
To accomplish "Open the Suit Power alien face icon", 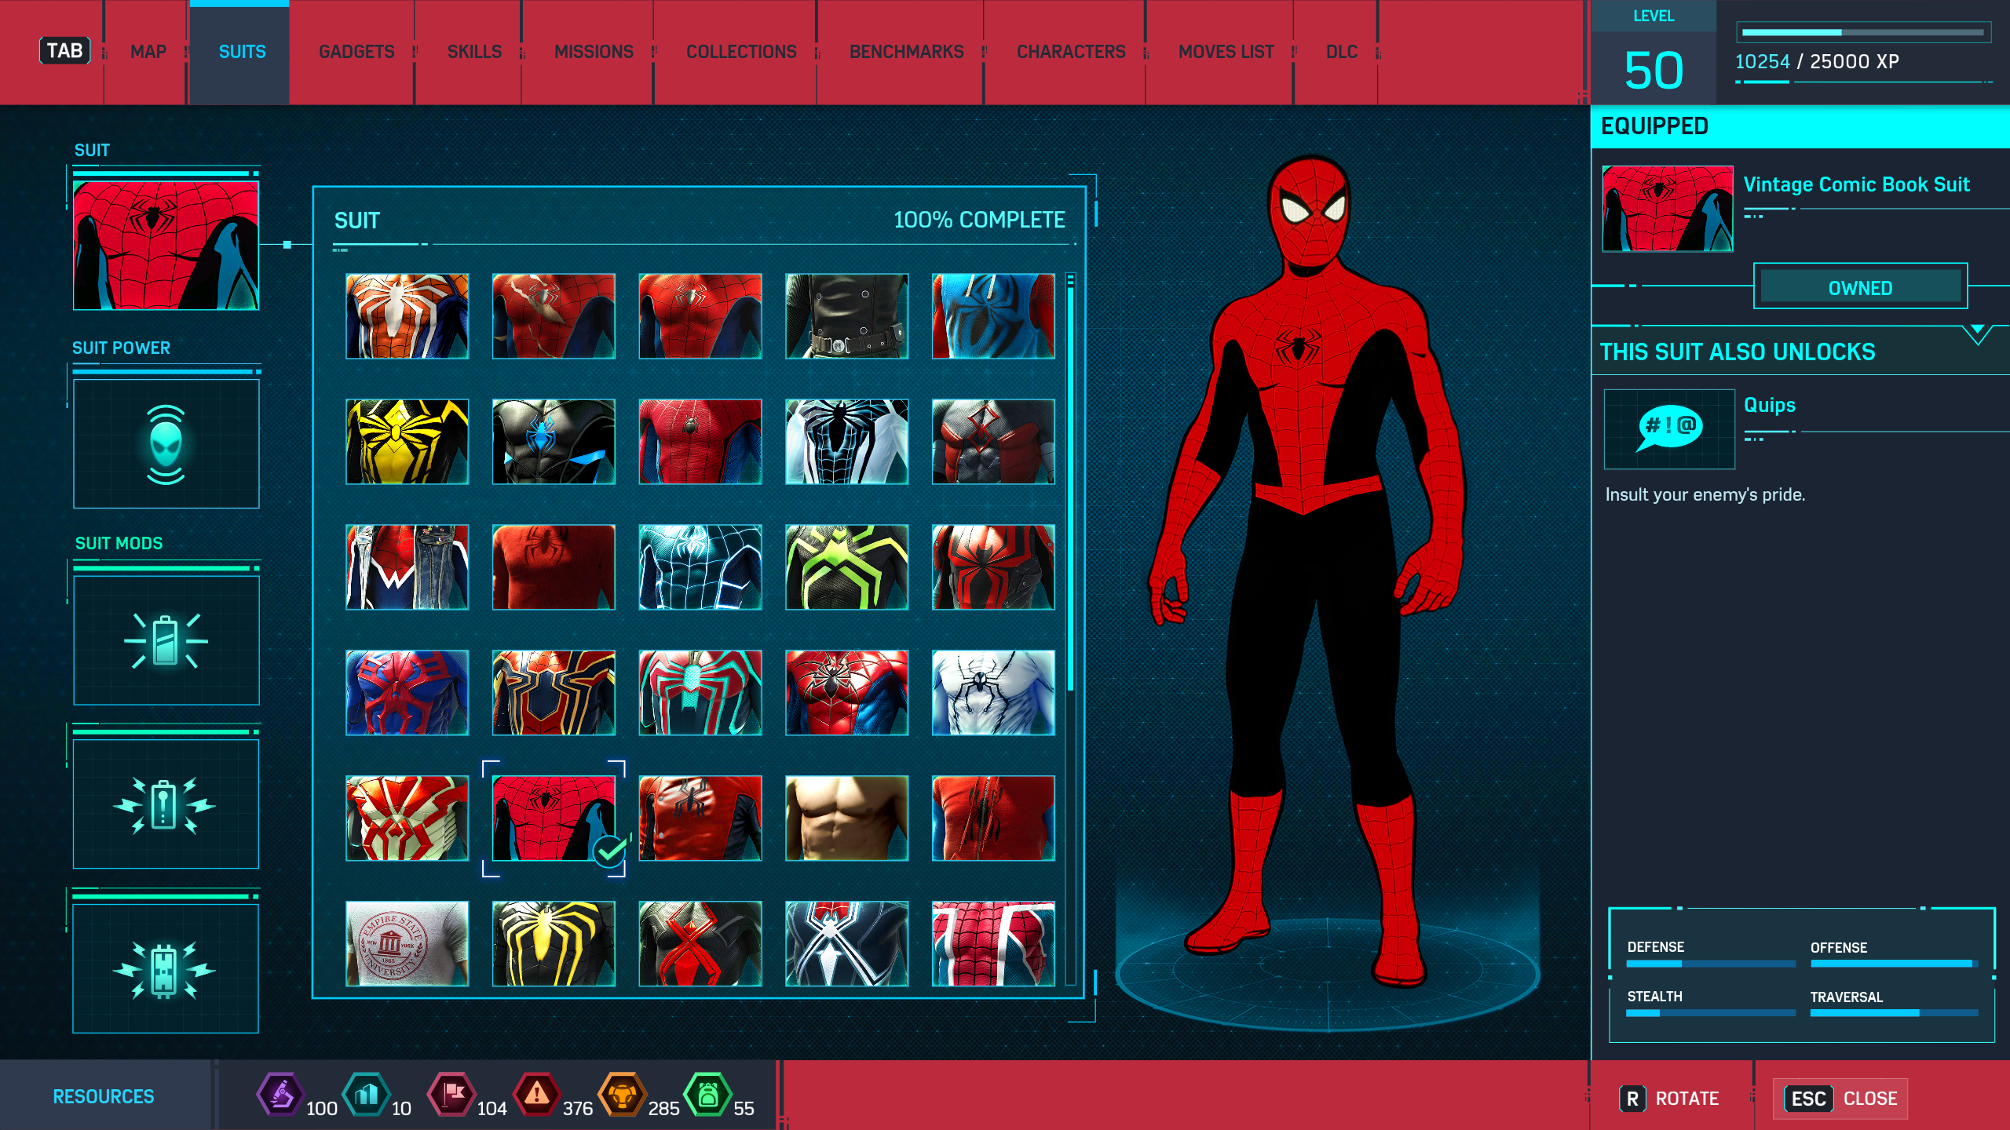I will (166, 444).
